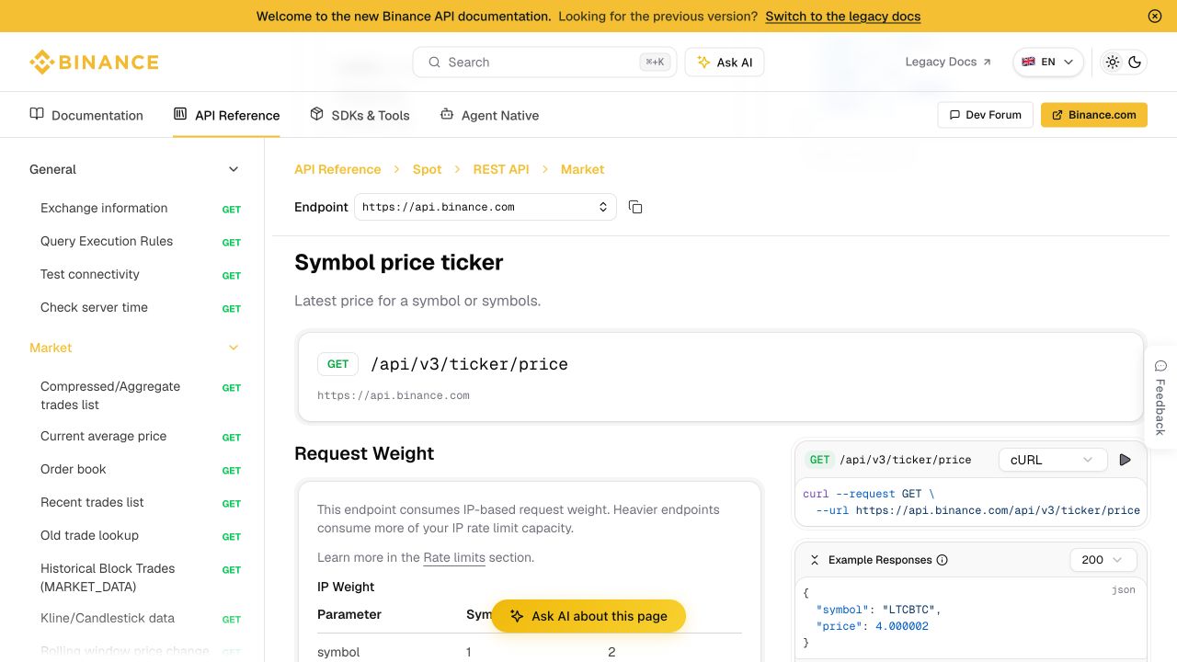
Task: Close the yellow announcement banner
Action: [x=1155, y=16]
